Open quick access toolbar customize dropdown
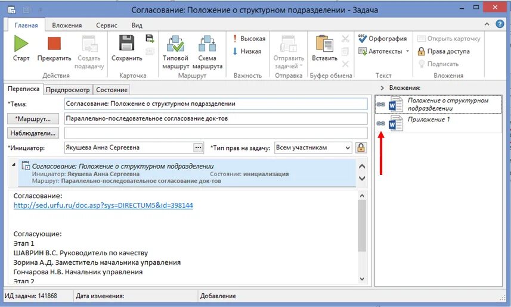The width and height of the screenshot is (511, 307). tap(41, 10)
